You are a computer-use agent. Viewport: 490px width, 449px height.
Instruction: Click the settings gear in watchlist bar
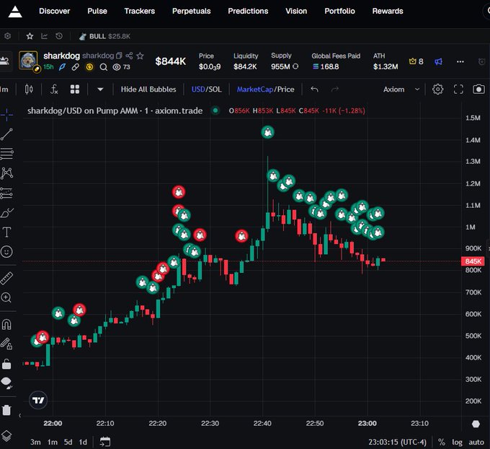point(7,36)
